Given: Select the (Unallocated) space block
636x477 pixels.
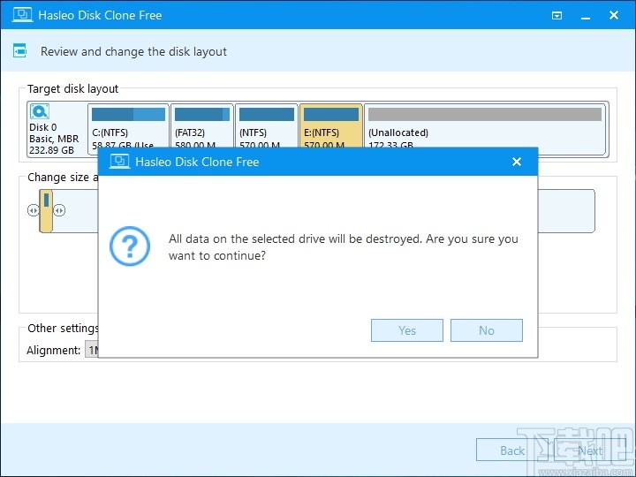Looking at the screenshot, I should 485,129.
